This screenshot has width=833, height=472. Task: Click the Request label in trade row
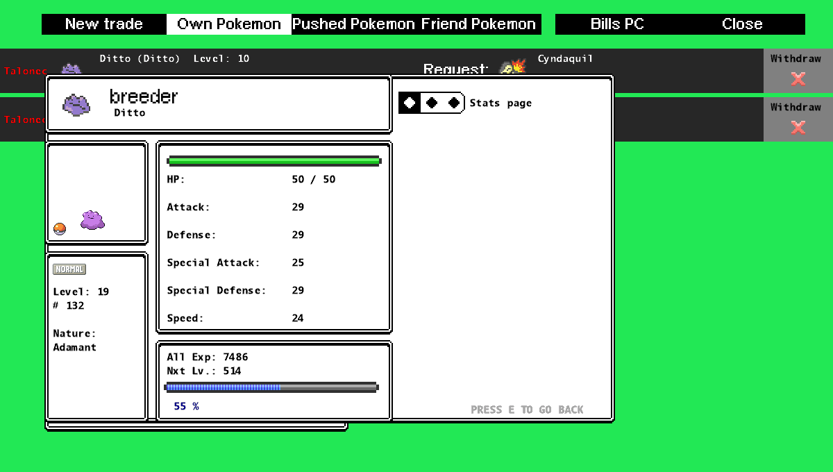[x=455, y=69]
